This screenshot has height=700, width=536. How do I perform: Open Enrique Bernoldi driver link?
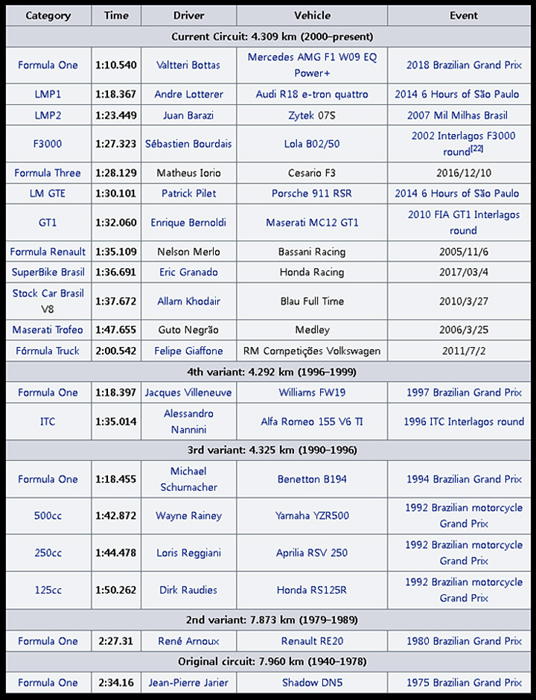coord(188,223)
